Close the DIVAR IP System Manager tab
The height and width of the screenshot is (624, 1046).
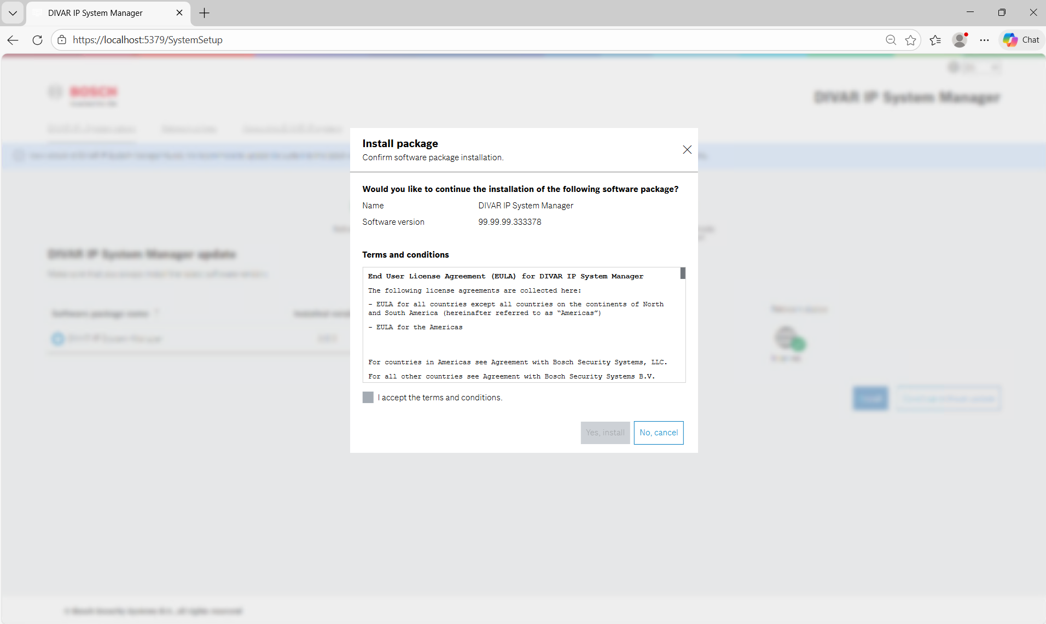(x=179, y=13)
